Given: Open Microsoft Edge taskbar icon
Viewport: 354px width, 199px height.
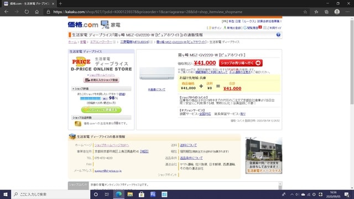Looking at the screenshot, I should pyautogui.click(x=119, y=194).
